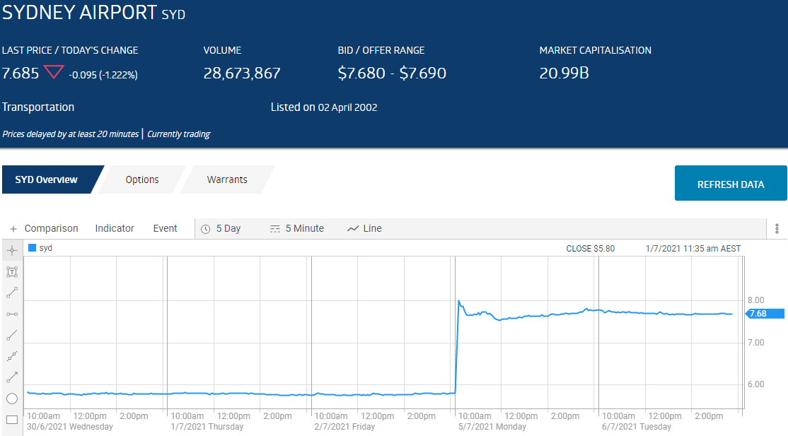Click the Currently trading status text
Viewport: 788px width, 436px height.
tap(178, 134)
